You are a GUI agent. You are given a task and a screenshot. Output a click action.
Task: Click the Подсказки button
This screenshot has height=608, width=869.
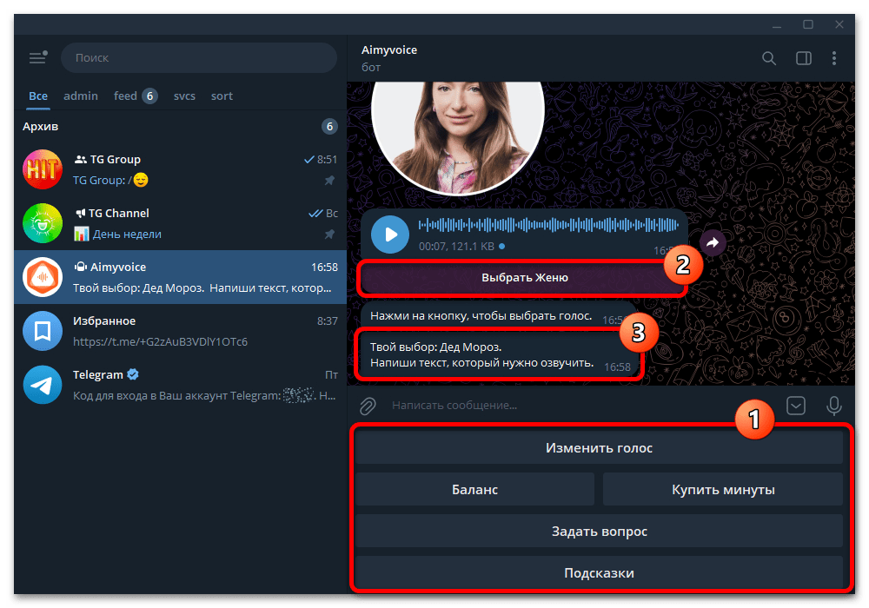click(x=599, y=573)
